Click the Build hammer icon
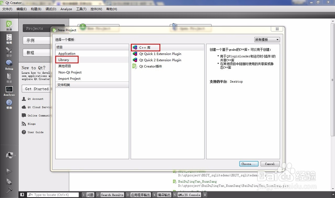Viewport: 335px width, 198px height. click(x=9, y=190)
